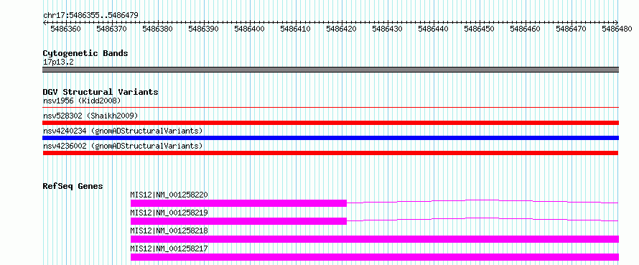Select ruler position 5486440
Screen dimensions: 639x265
(x=434, y=29)
